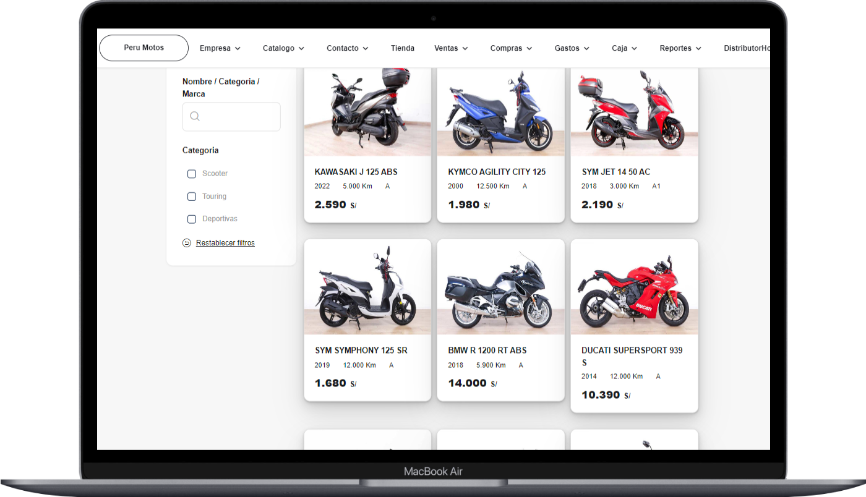Click the search magnifier icon
The height and width of the screenshot is (497, 866).
tap(195, 116)
